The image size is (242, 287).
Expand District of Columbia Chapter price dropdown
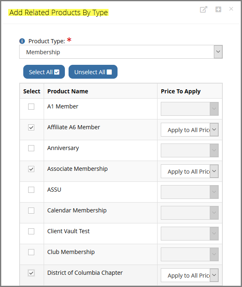tap(190, 275)
